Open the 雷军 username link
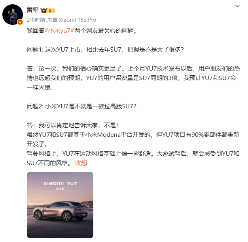The width and height of the screenshot is (248, 242). (32, 10)
